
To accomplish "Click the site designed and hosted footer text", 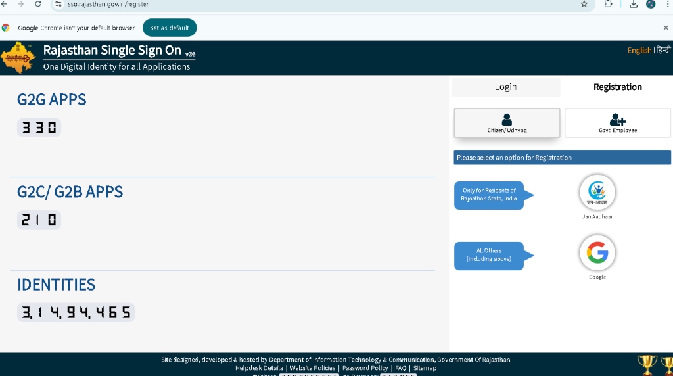I will click(336, 360).
